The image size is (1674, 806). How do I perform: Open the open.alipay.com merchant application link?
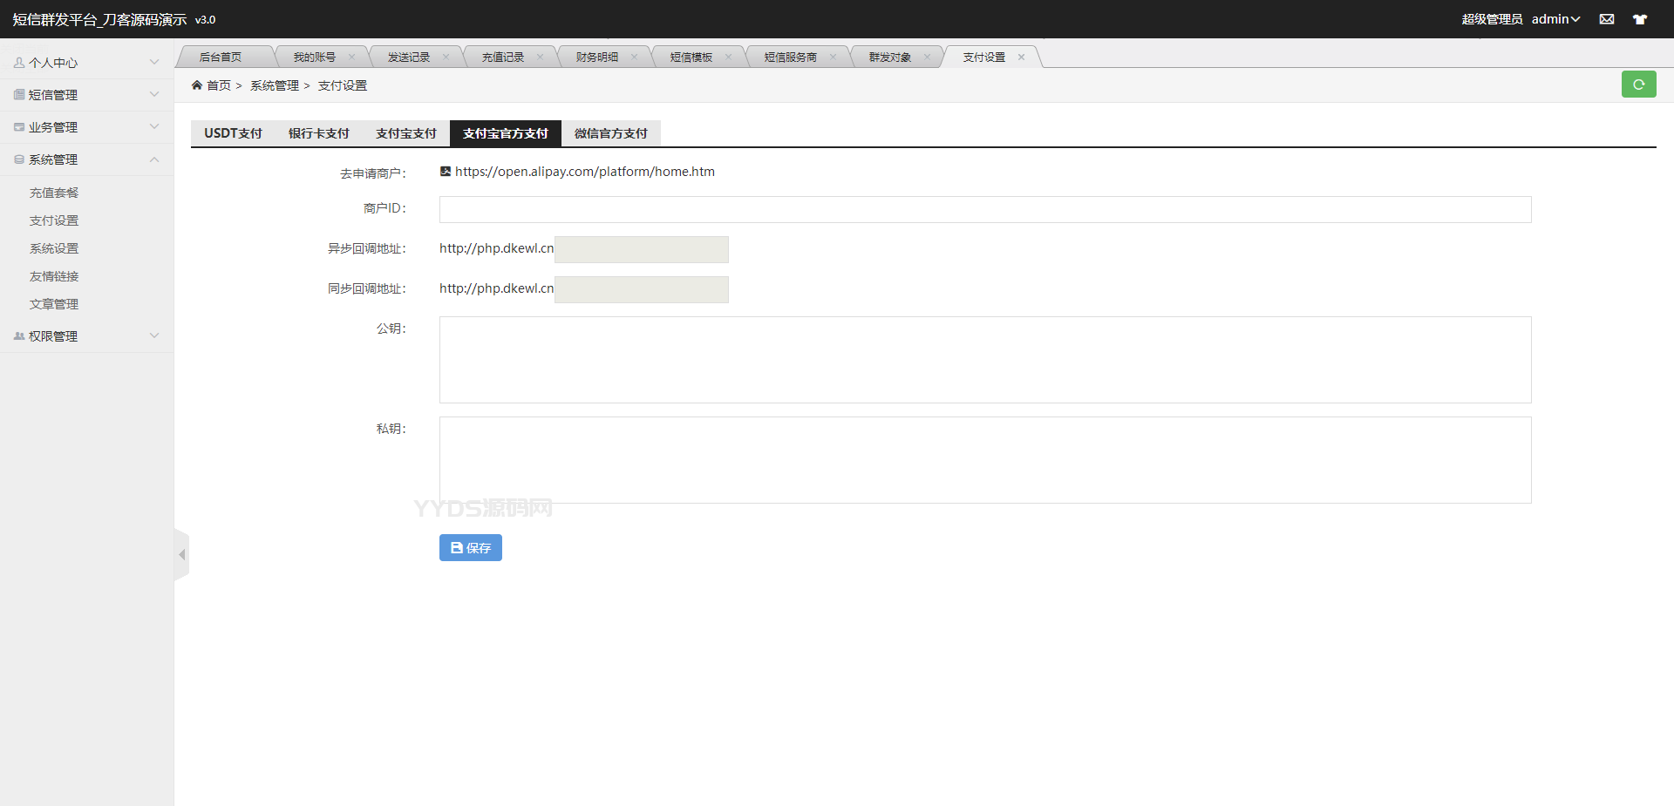(584, 172)
